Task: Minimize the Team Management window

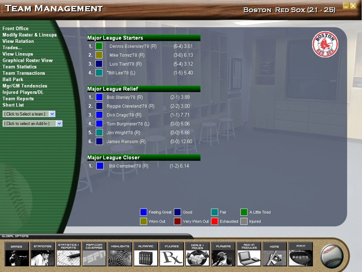Action: 346,6
